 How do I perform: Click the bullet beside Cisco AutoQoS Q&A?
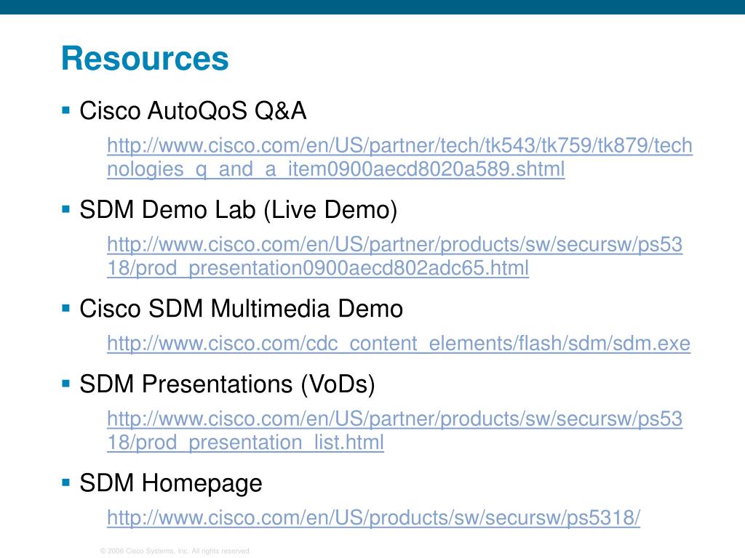[x=66, y=110]
